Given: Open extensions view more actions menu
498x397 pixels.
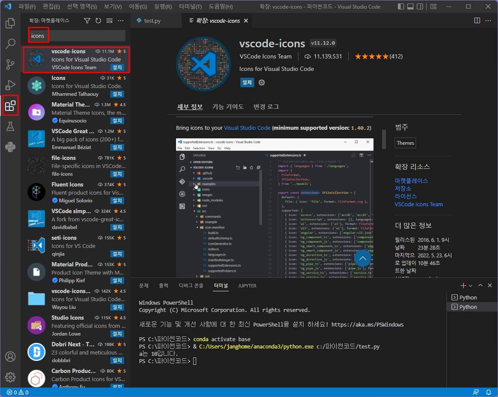Looking at the screenshot, I should pyautogui.click(x=121, y=21).
